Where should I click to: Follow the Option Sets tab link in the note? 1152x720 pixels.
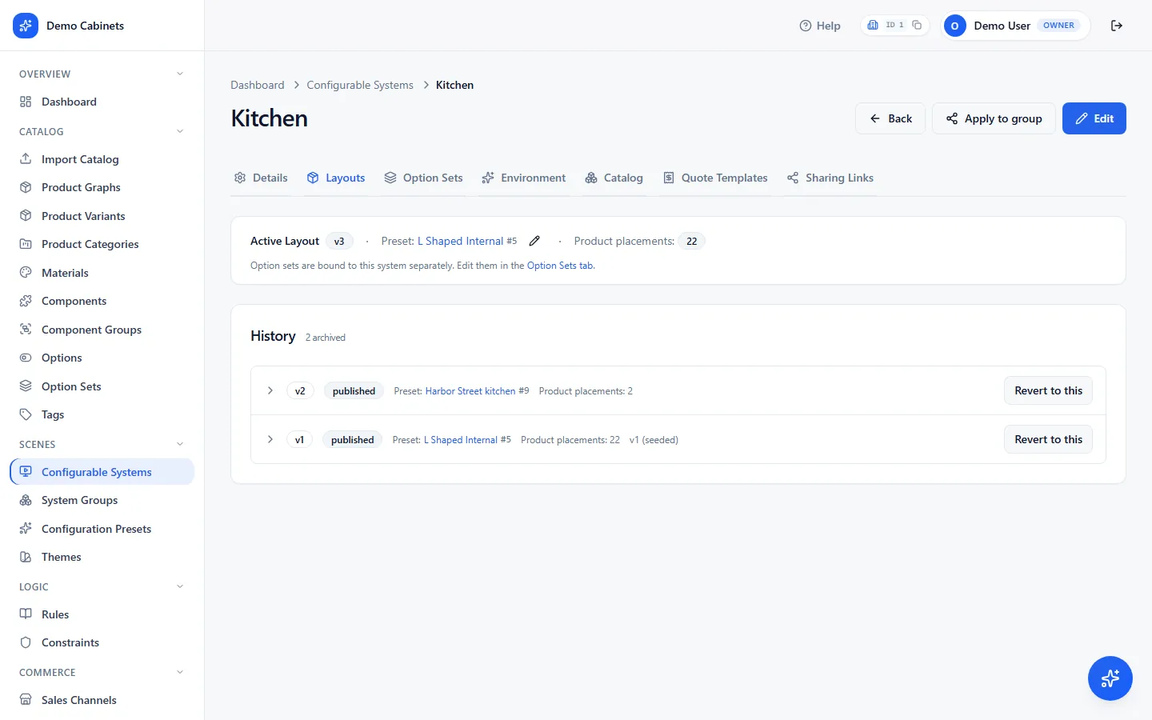pos(560,266)
